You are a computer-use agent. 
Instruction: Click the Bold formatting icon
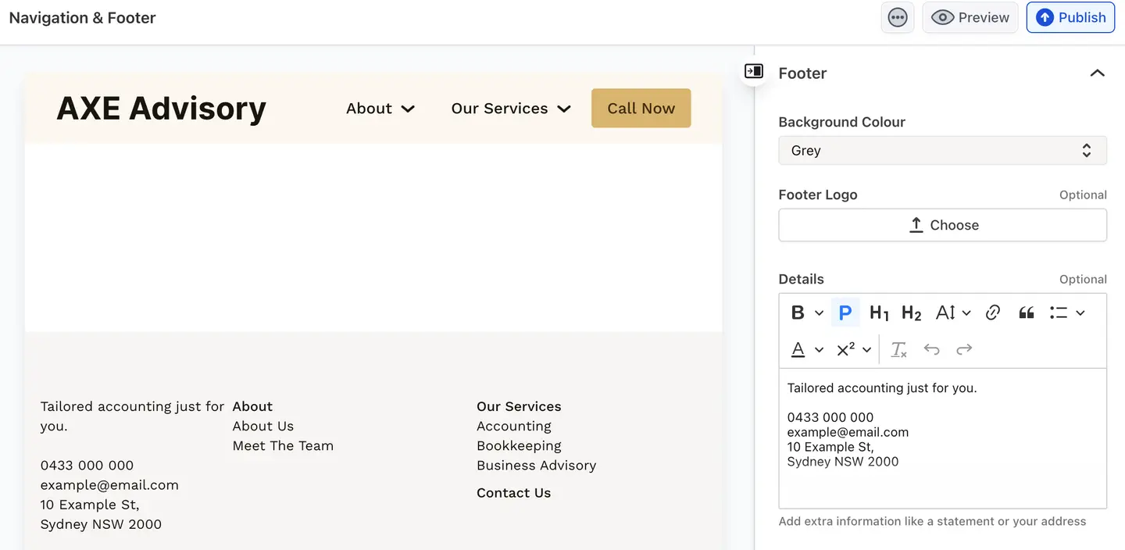point(798,312)
